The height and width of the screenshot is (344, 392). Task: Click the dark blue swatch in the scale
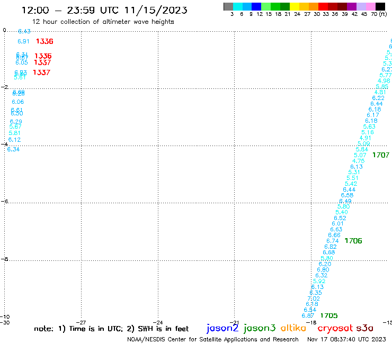point(257,6)
